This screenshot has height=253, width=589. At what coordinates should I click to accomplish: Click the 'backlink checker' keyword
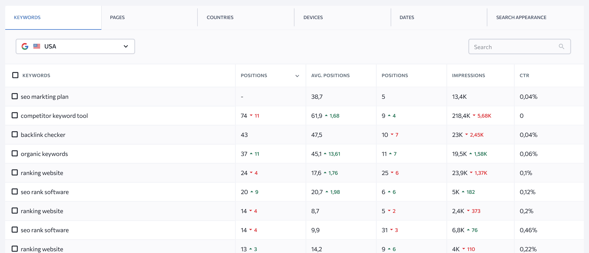(x=43, y=135)
